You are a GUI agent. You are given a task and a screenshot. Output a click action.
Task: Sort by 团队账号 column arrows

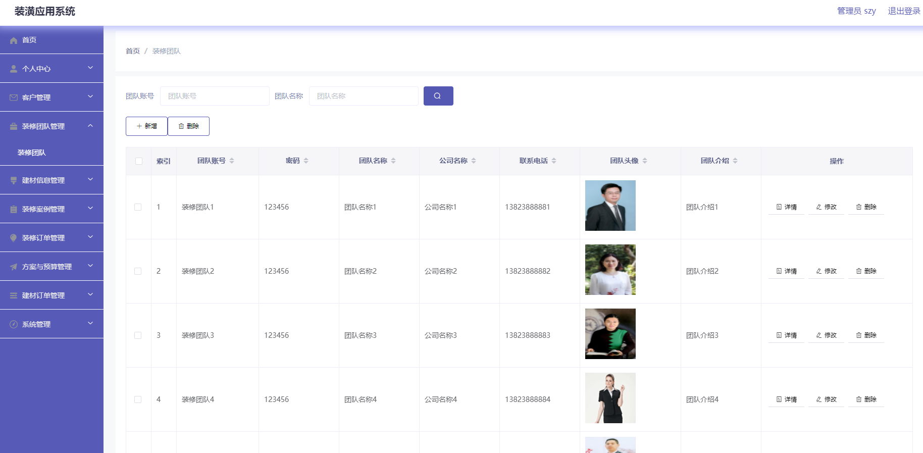point(232,161)
